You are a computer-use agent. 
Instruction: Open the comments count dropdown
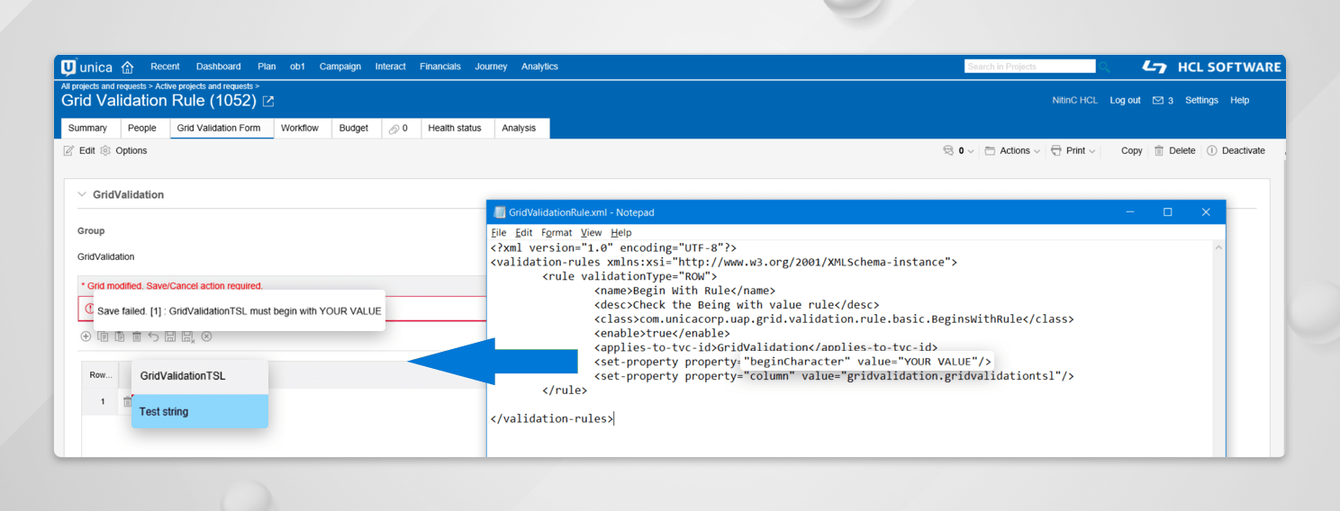tap(958, 151)
